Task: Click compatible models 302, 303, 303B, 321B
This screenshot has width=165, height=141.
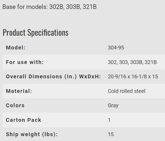Action: pos(132,62)
